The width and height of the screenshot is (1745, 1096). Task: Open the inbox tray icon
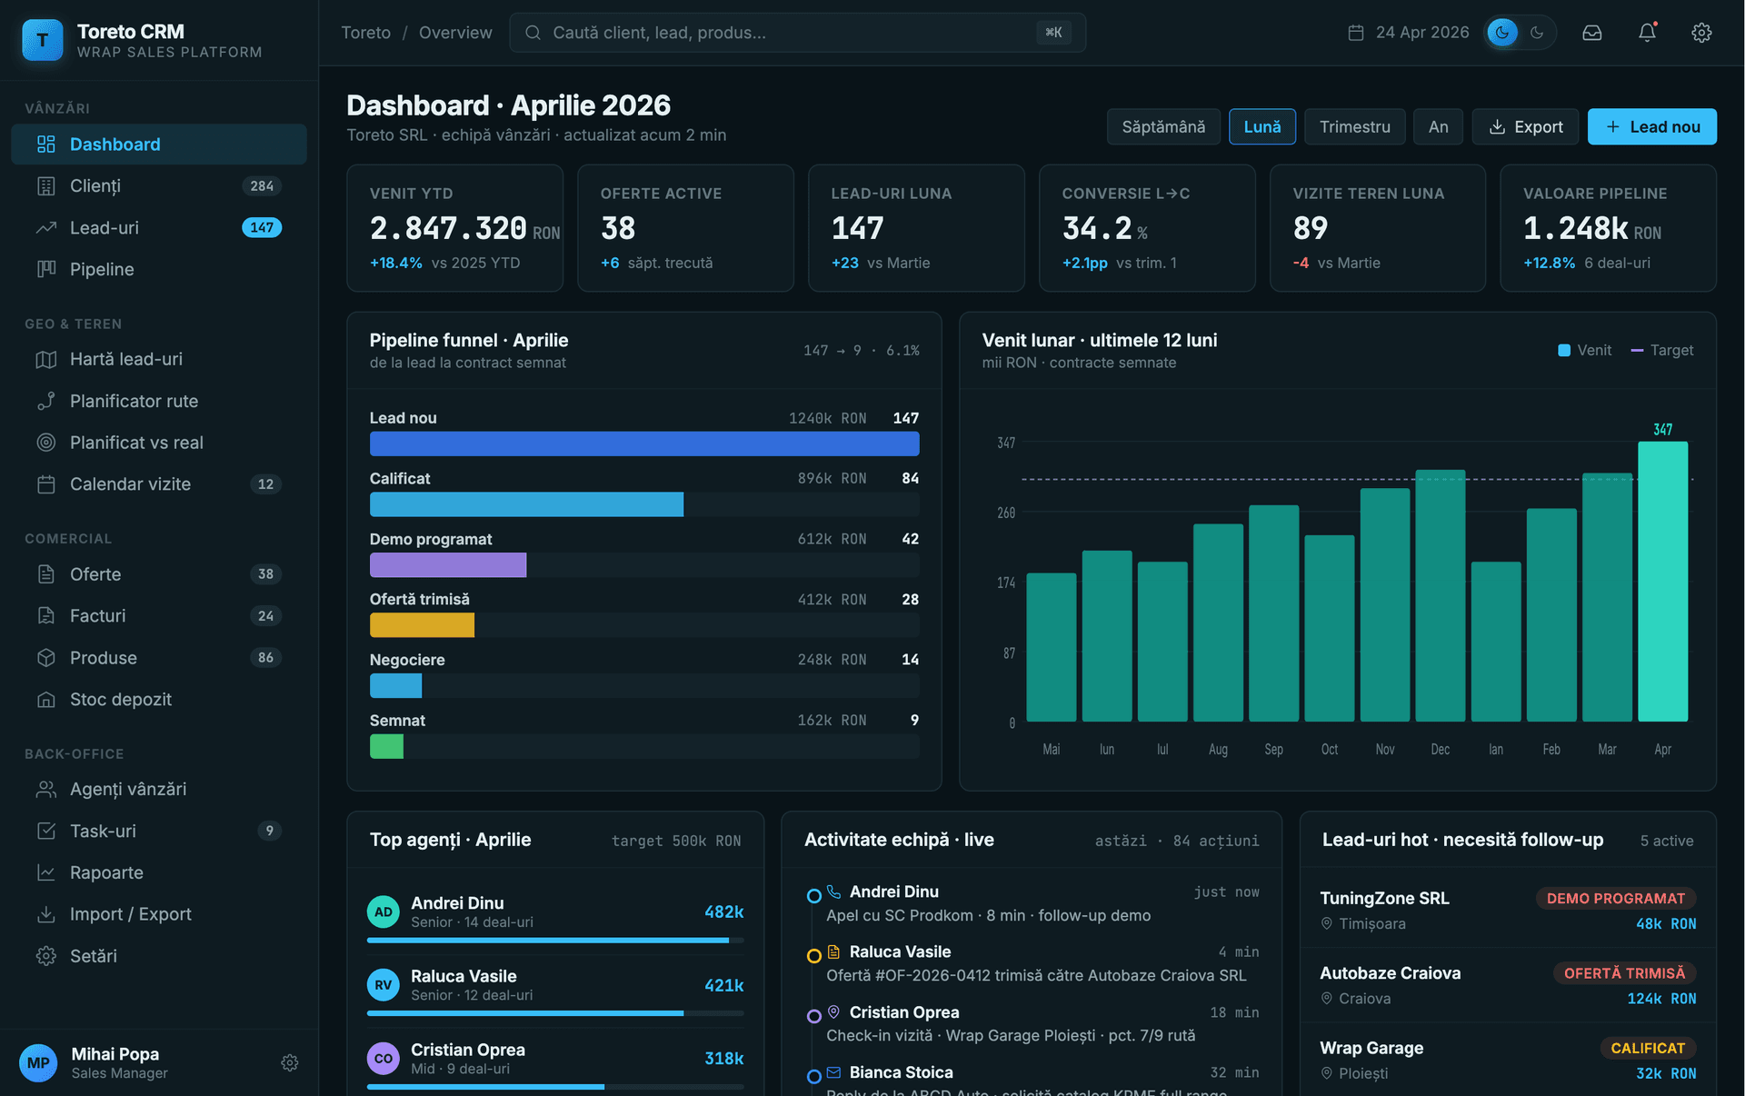tap(1591, 33)
